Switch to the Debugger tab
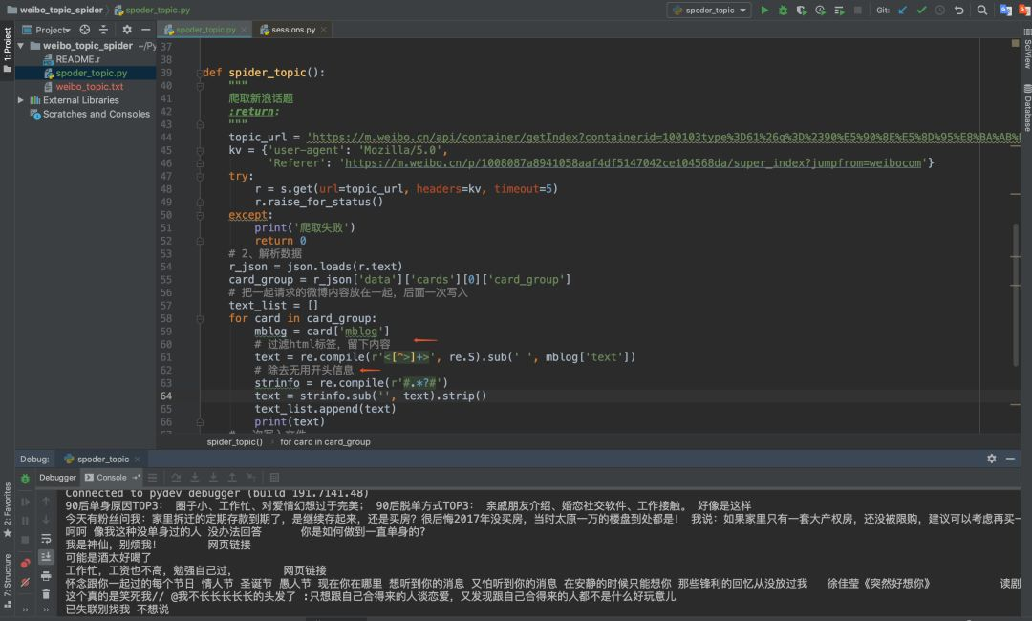 pos(57,478)
